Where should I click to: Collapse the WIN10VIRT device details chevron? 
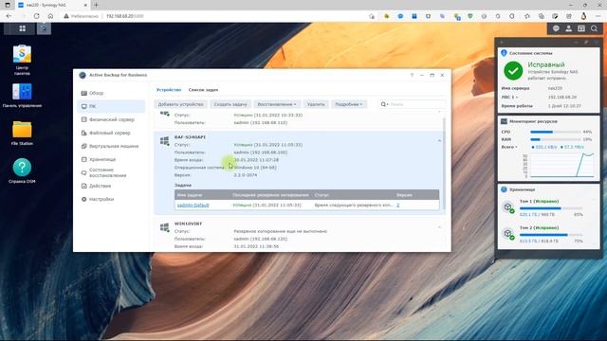439,227
